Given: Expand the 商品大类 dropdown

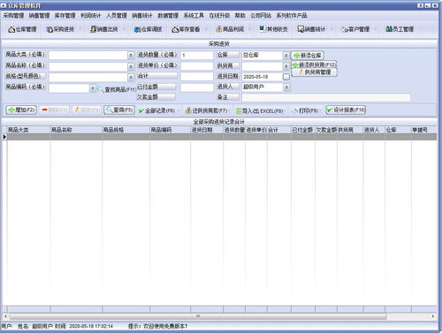Looking at the screenshot, I should click(131, 55).
